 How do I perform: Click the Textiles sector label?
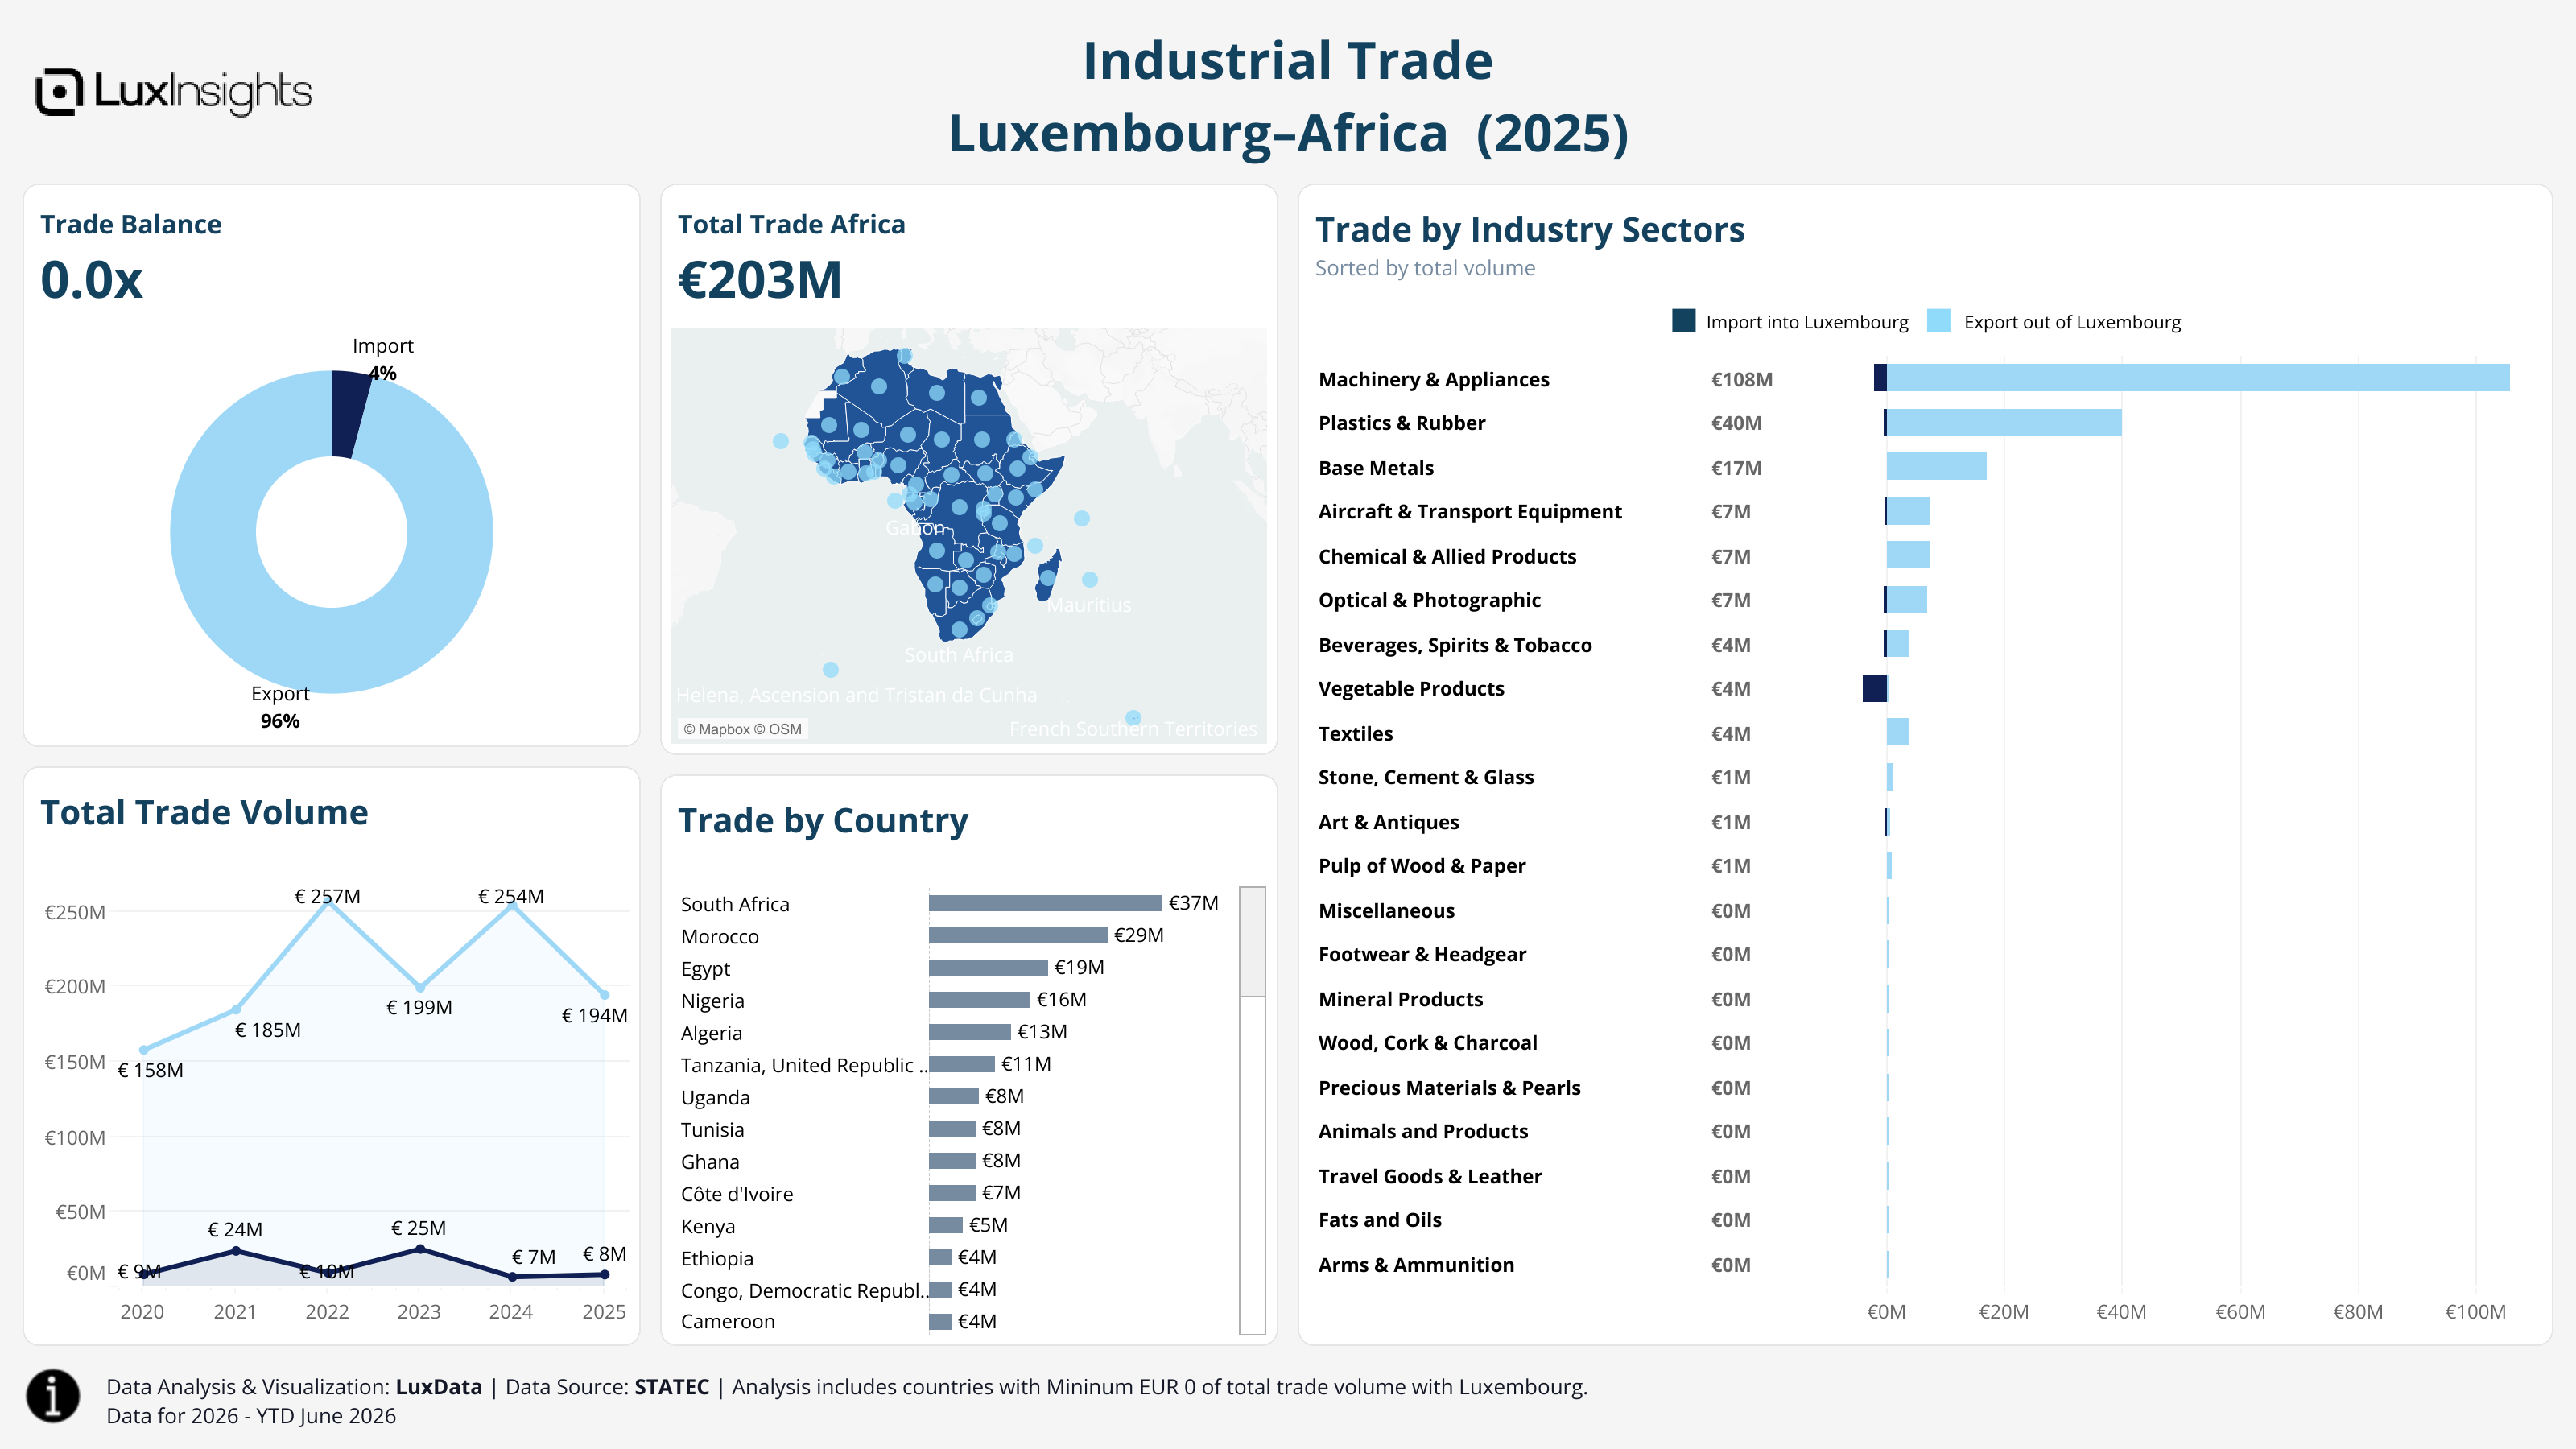point(1355,733)
